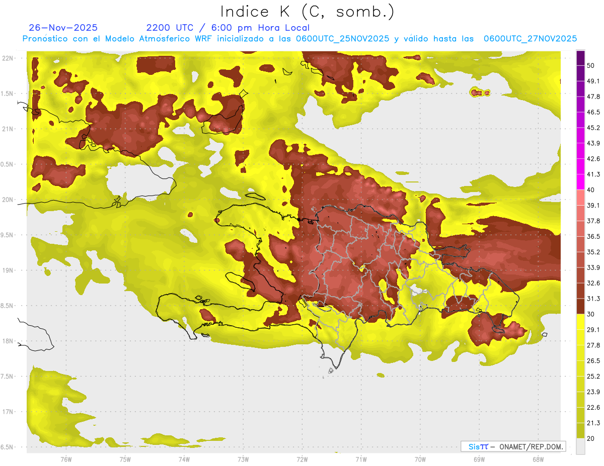Click the colorbar value "47.8"
The height and width of the screenshot is (466, 604).
click(x=594, y=97)
